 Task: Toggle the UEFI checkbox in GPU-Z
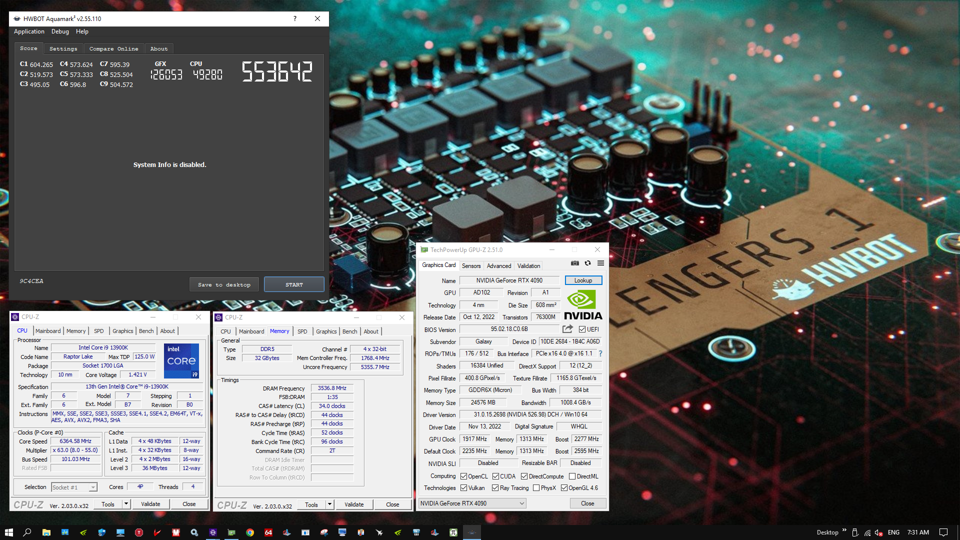point(582,329)
